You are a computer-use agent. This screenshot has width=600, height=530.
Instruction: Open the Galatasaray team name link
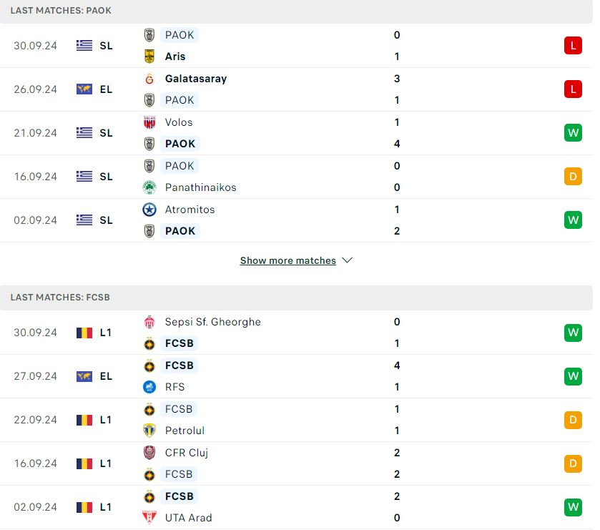click(x=196, y=79)
